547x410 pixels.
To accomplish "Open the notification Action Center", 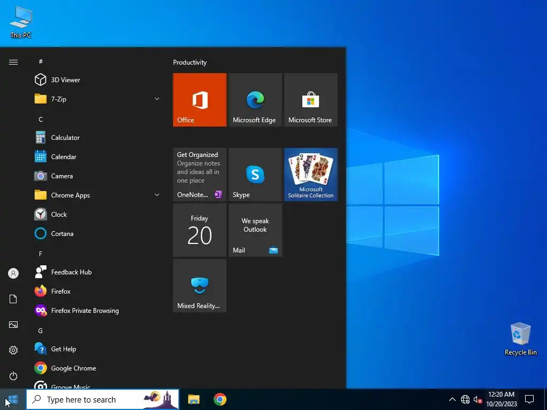I will point(529,399).
